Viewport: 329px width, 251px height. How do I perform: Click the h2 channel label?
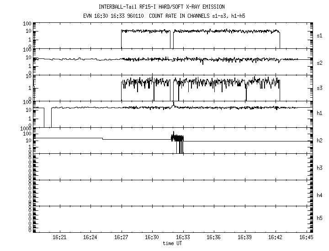(320, 141)
